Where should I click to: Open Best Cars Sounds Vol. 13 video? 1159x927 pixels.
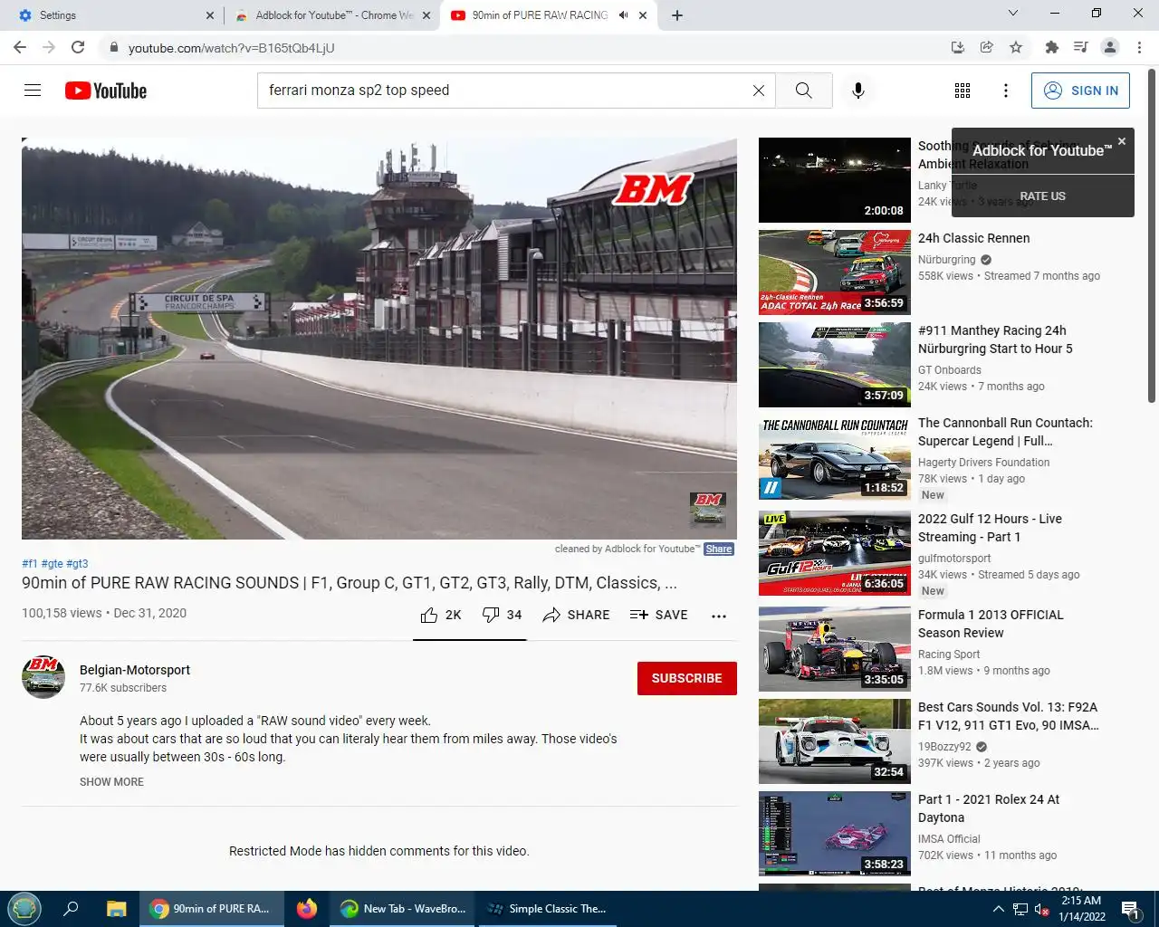point(1008,716)
